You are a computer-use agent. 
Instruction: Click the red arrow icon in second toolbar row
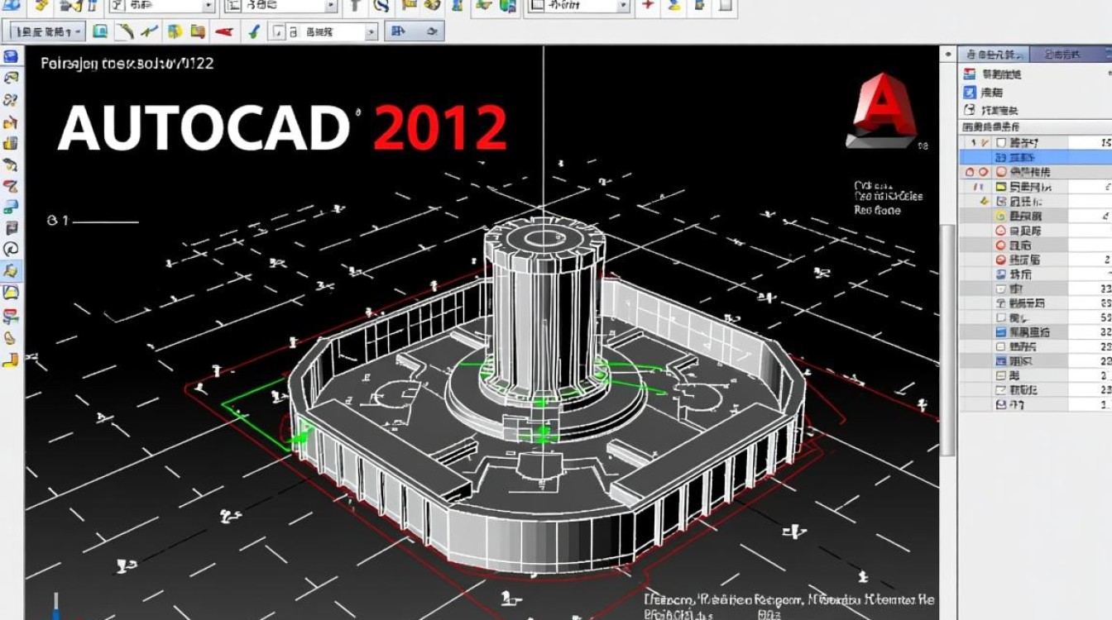(223, 32)
